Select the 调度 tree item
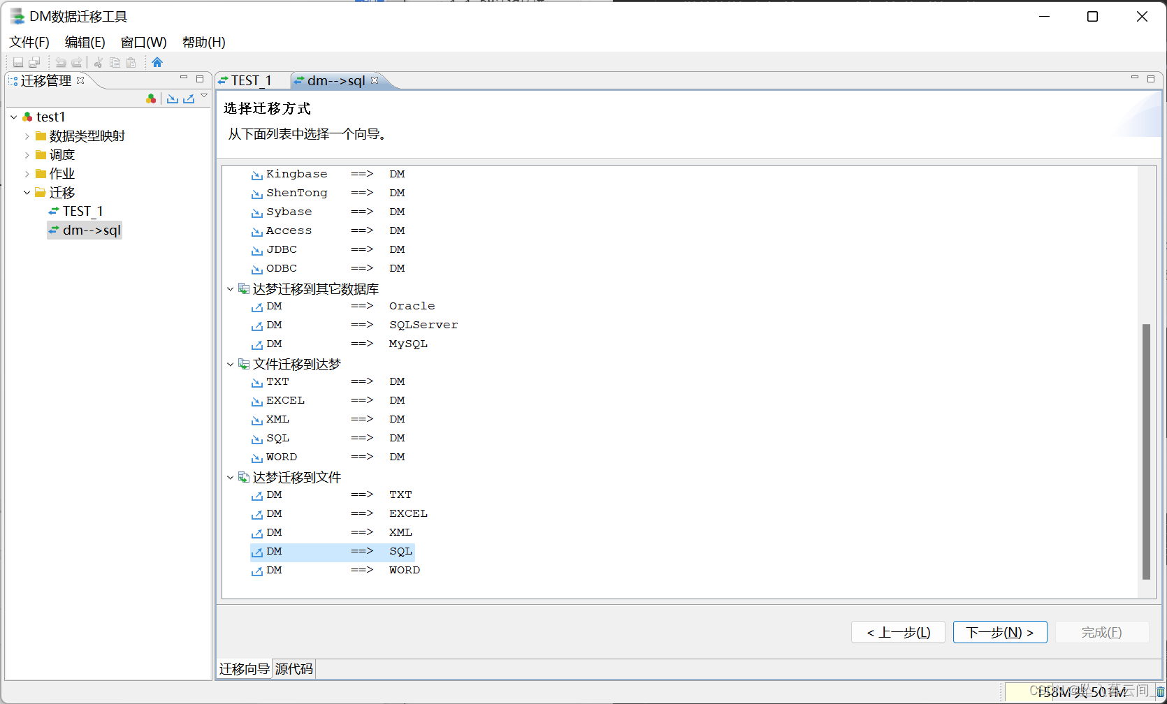The image size is (1167, 704). point(55,155)
